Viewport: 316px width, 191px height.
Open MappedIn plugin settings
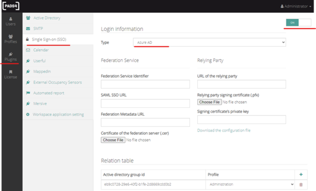click(58, 72)
